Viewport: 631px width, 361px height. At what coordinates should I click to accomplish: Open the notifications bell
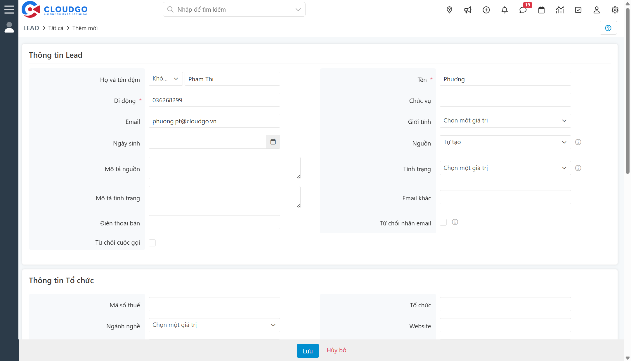(x=505, y=10)
